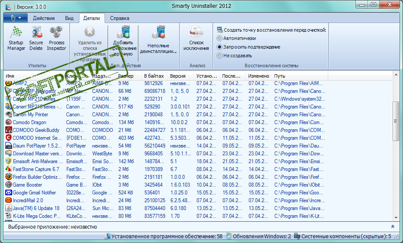The width and height of the screenshot is (403, 243).
Task: Click the PotPlayer key cell
Action: pos(76,146)
